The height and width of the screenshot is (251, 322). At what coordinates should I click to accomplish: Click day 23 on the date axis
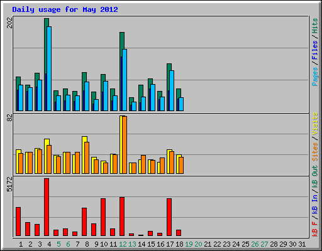226,244
